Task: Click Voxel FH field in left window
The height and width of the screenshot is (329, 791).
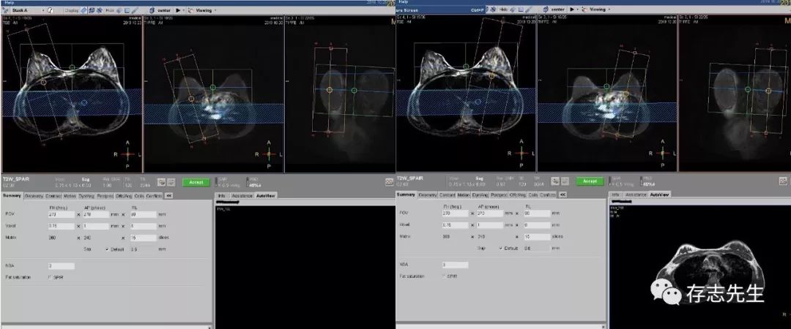Action: tap(62, 226)
